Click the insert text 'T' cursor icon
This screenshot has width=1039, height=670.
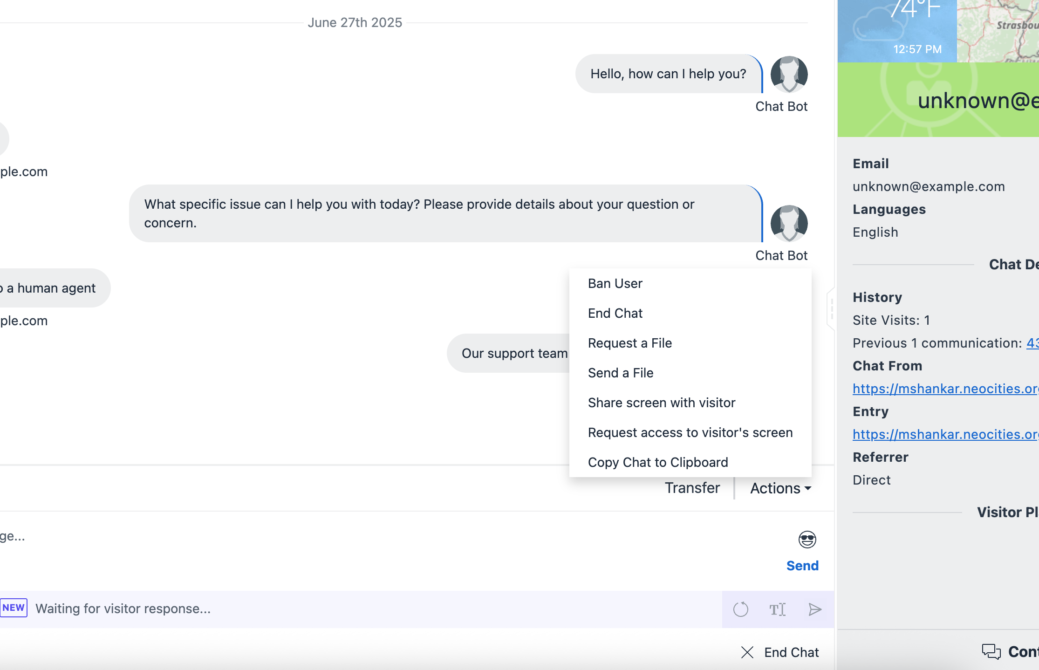point(777,609)
